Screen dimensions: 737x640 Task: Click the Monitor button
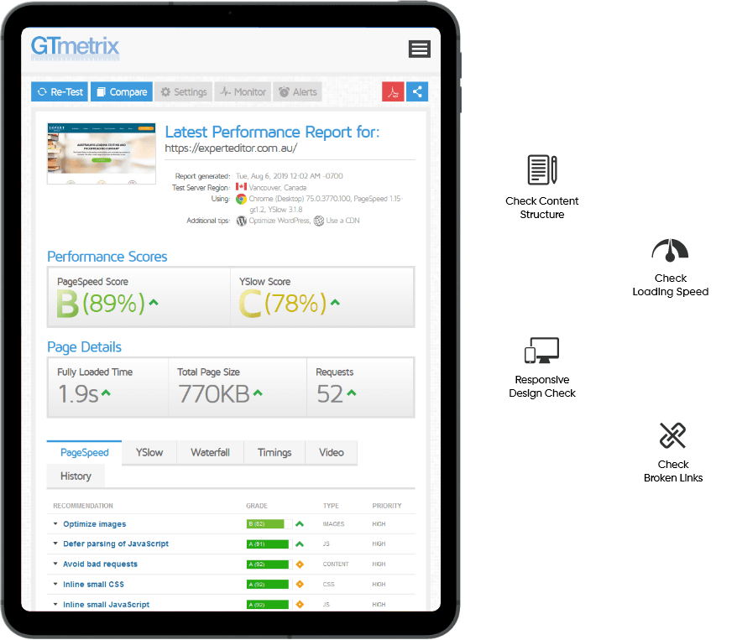tap(243, 92)
